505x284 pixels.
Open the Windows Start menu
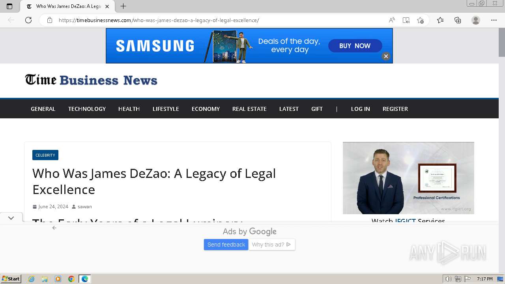[x=11, y=279]
